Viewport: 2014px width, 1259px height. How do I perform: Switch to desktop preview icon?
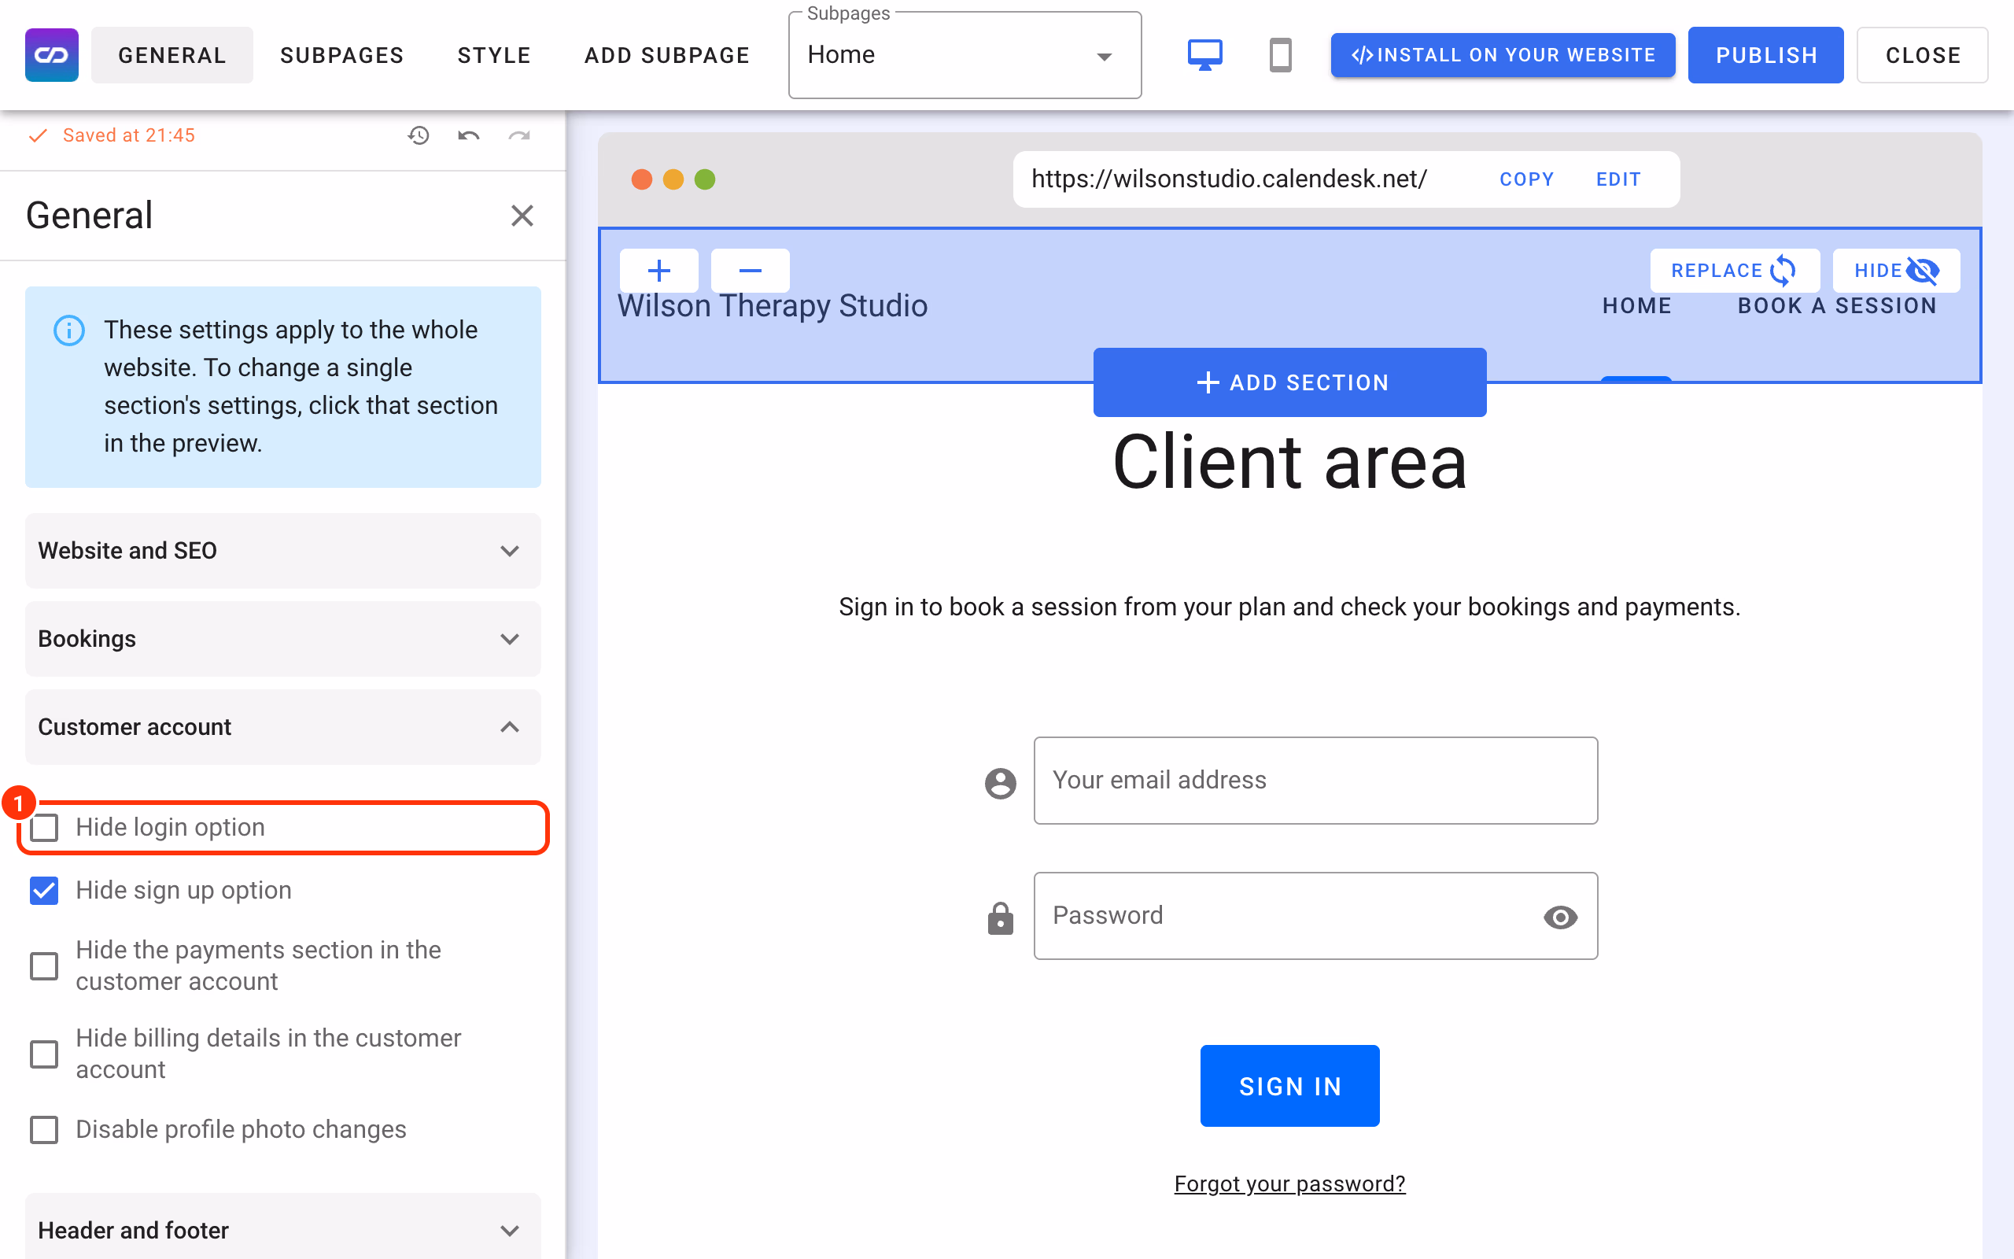click(1204, 55)
